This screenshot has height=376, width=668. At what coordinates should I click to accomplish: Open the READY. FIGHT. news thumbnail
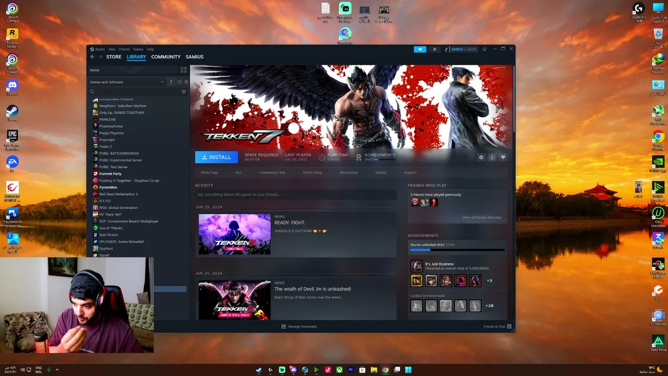tap(234, 234)
